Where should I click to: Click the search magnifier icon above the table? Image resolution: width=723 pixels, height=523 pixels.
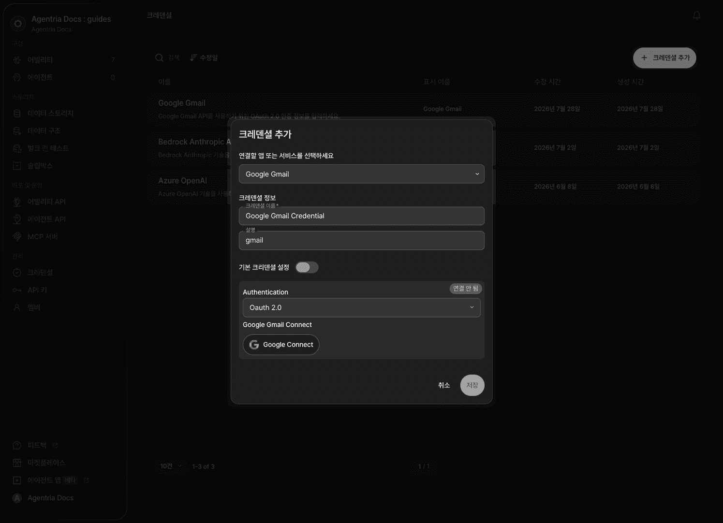tap(159, 58)
